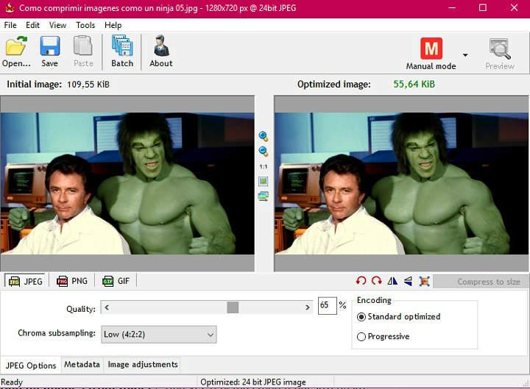Maximize the application window
This screenshot has height=389, width=530.
coord(483,7)
